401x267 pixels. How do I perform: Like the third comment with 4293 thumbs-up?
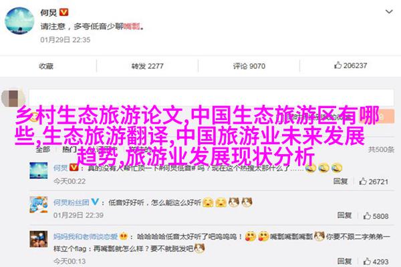(x=376, y=262)
